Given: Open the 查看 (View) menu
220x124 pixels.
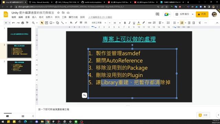Looking at the screenshot, I should point(27,17).
